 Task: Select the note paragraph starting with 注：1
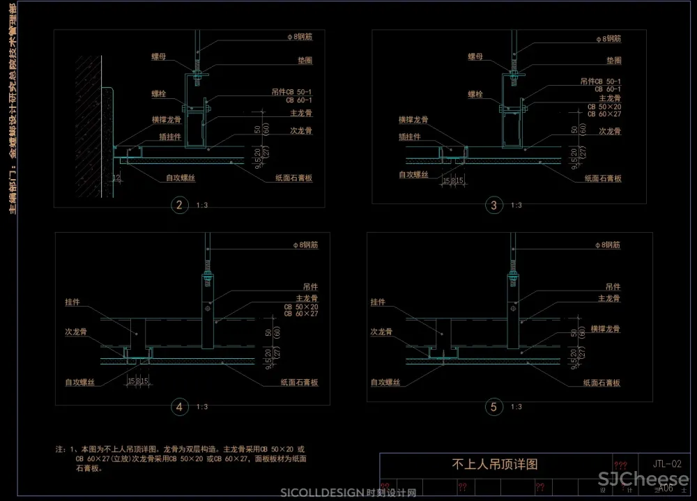click(181, 459)
